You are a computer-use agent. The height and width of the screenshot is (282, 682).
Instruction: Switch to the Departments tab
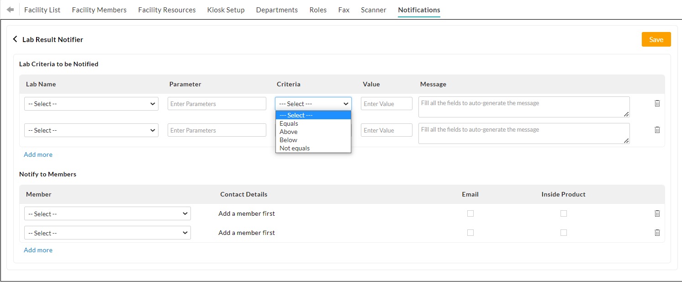click(277, 10)
